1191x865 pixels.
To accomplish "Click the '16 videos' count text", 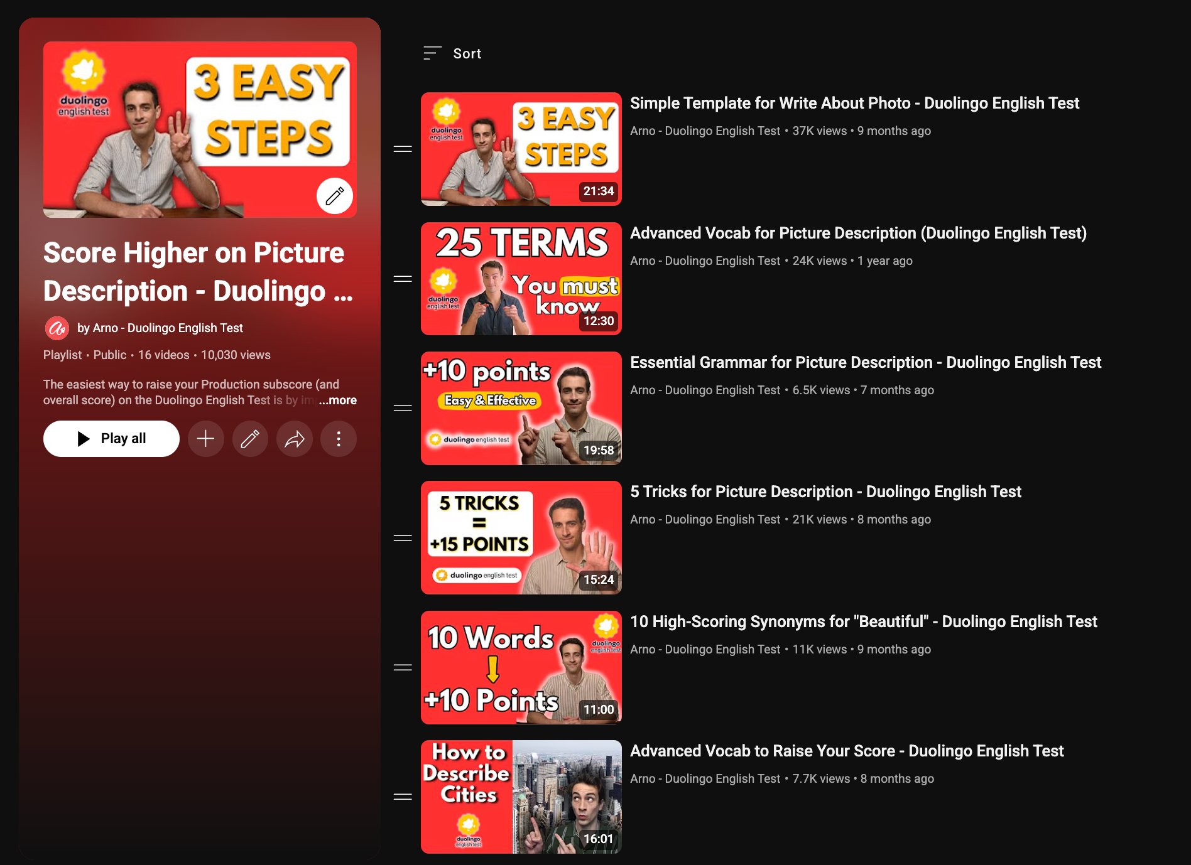I will (163, 355).
